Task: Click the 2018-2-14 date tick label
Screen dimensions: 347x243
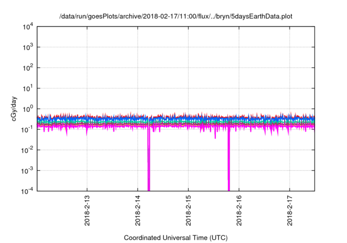Action: pyautogui.click(x=138, y=210)
